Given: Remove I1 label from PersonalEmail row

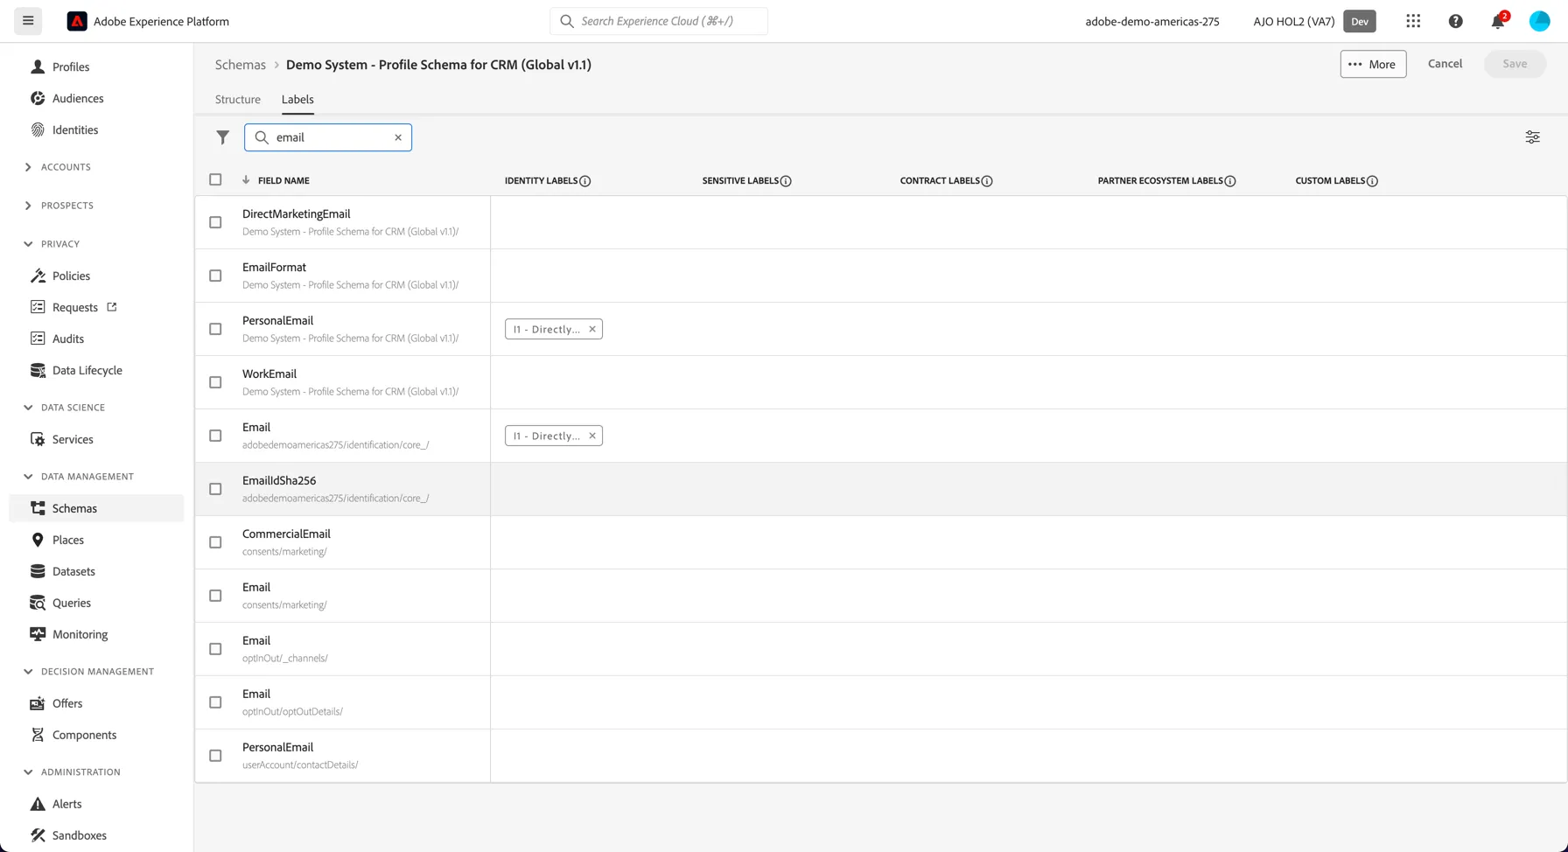Looking at the screenshot, I should tap(592, 329).
